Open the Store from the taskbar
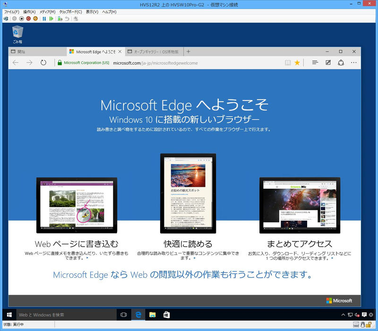378x331 pixels. (167, 314)
